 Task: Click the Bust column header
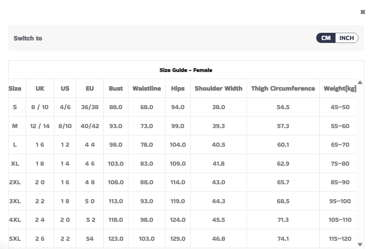tap(116, 88)
